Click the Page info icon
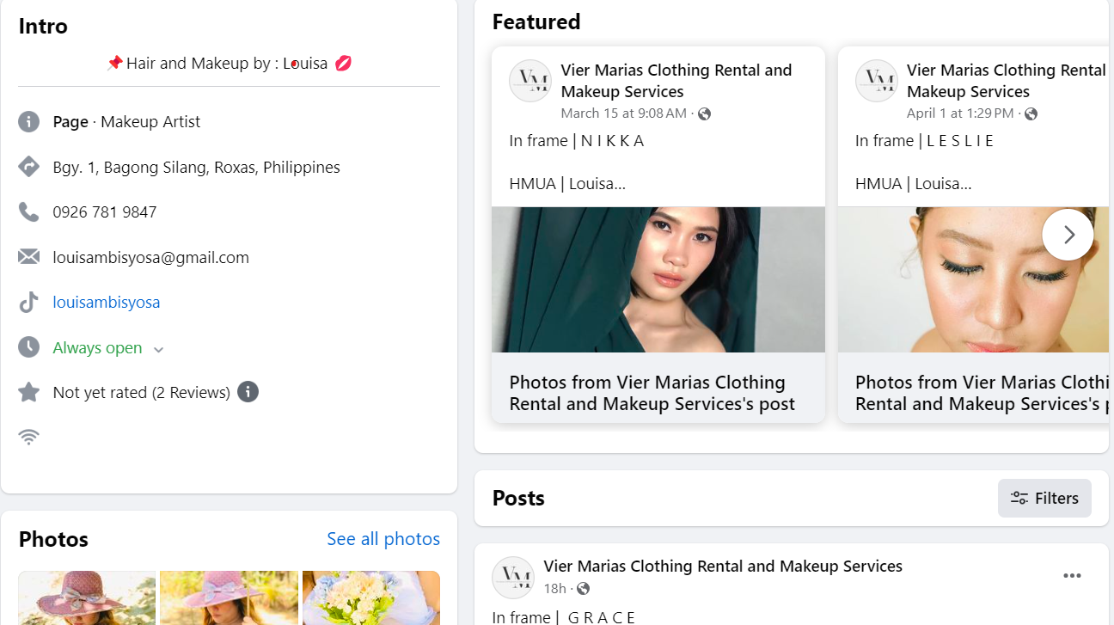This screenshot has width=1114, height=625. tap(29, 122)
